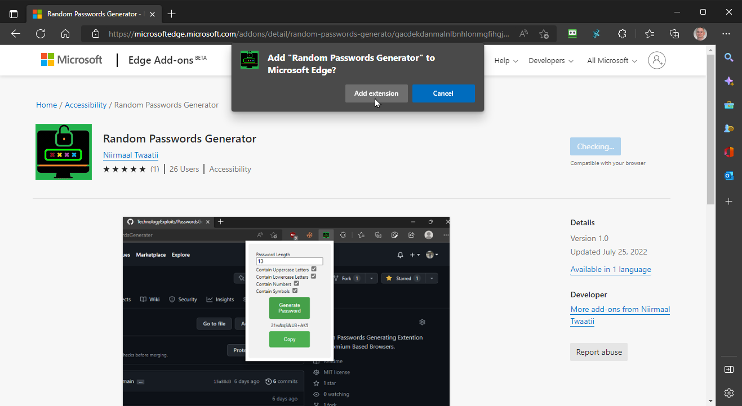
Task: Open sidebar Search
Action: (x=728, y=57)
